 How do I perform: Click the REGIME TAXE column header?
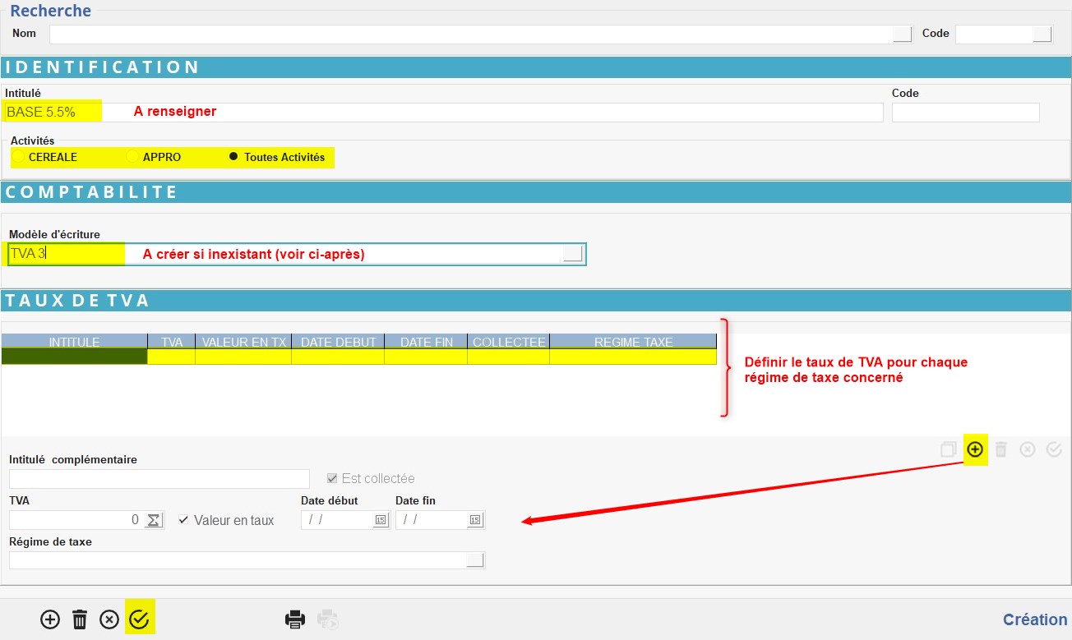[632, 342]
